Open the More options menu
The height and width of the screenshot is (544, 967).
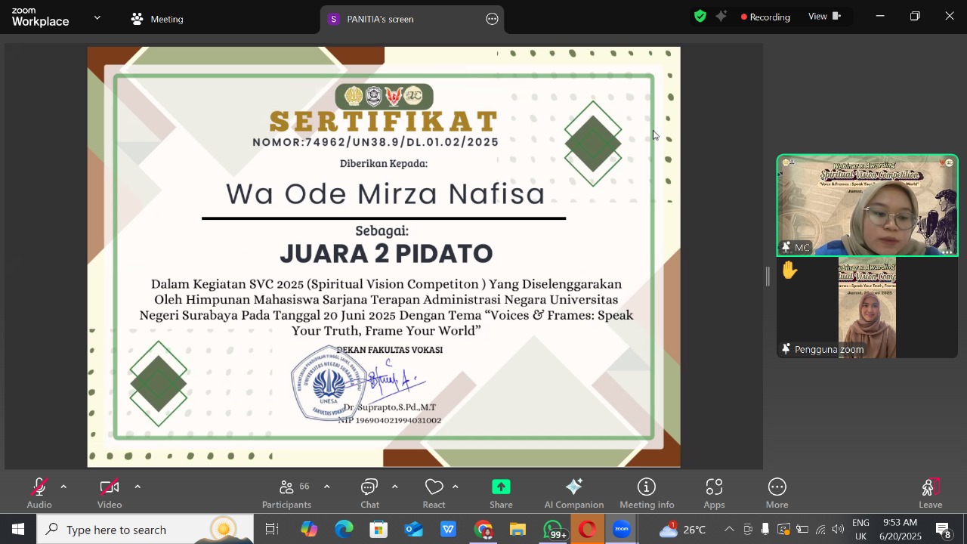pos(777,493)
